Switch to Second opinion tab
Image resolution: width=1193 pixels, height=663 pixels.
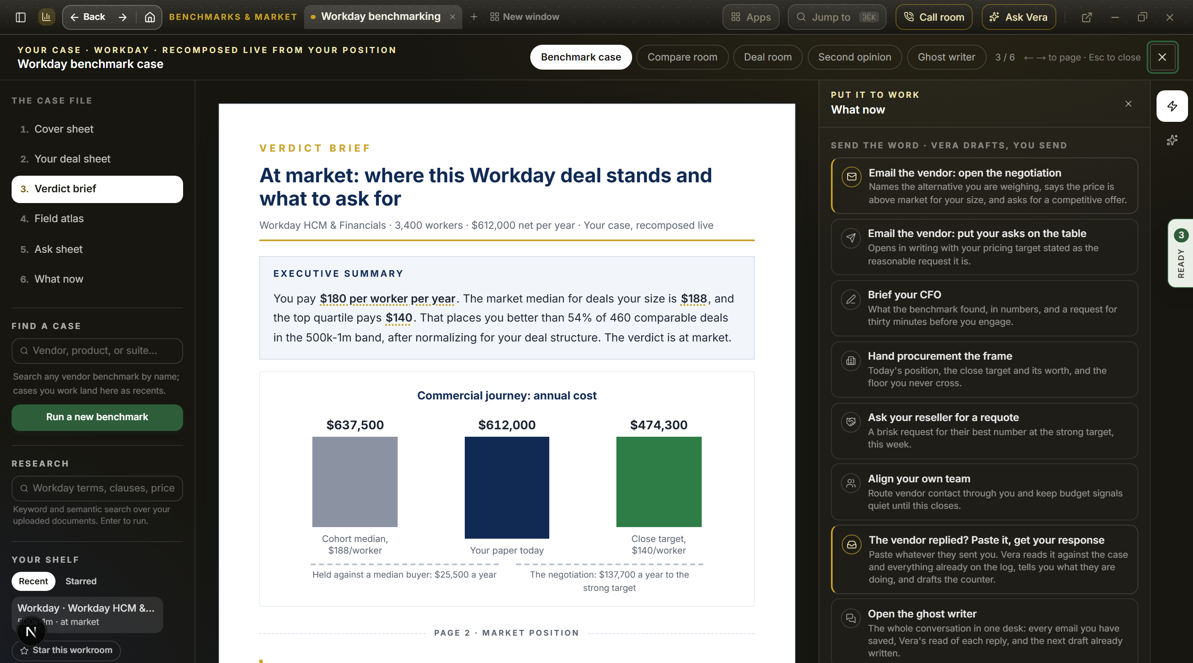(x=855, y=57)
